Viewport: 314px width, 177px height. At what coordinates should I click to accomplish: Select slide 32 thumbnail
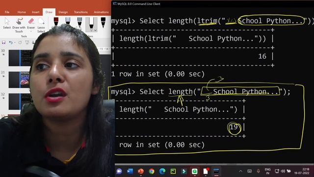(20, 101)
